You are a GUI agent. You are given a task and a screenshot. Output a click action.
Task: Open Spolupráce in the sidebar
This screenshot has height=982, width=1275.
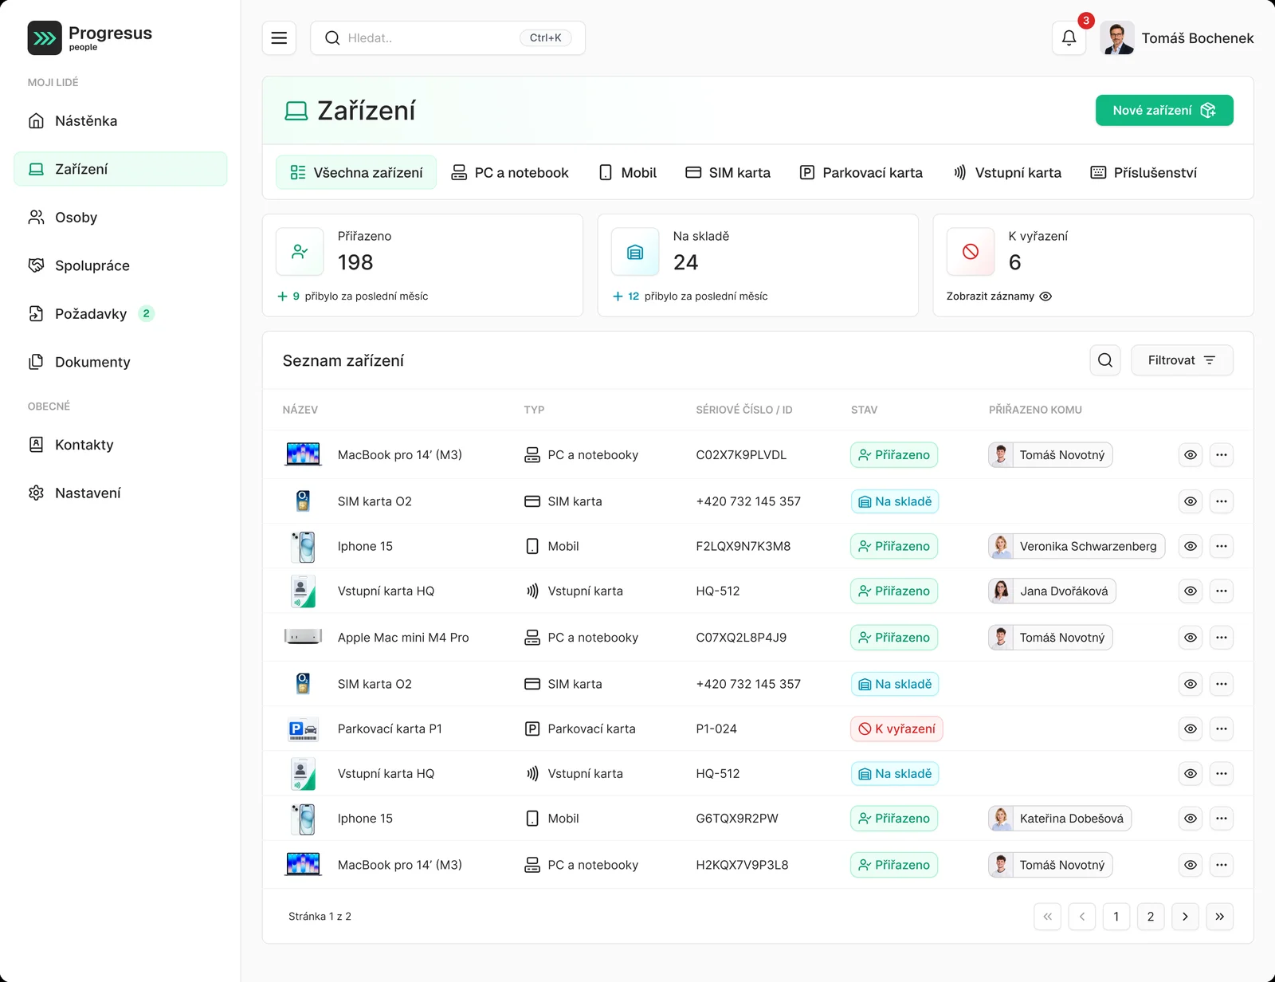click(120, 265)
